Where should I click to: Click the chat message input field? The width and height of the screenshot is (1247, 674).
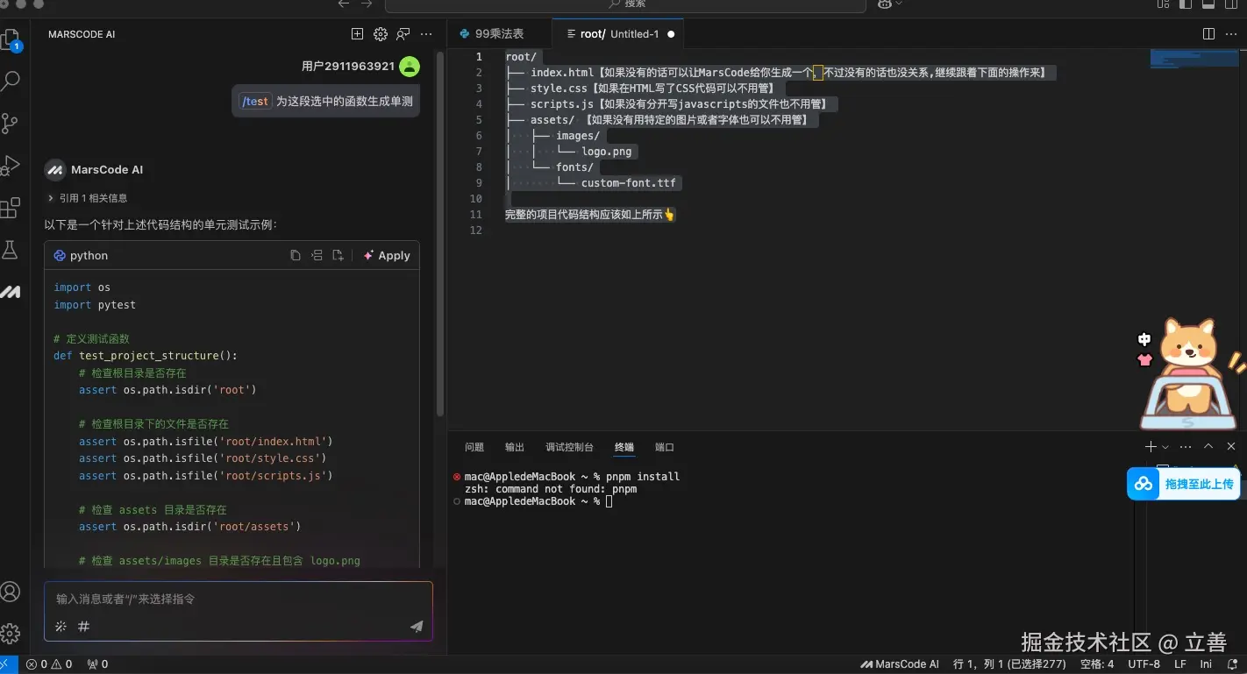(237, 600)
